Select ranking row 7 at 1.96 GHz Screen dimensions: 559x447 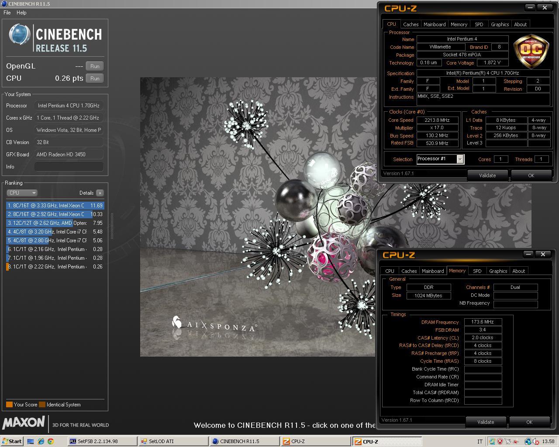click(55, 258)
